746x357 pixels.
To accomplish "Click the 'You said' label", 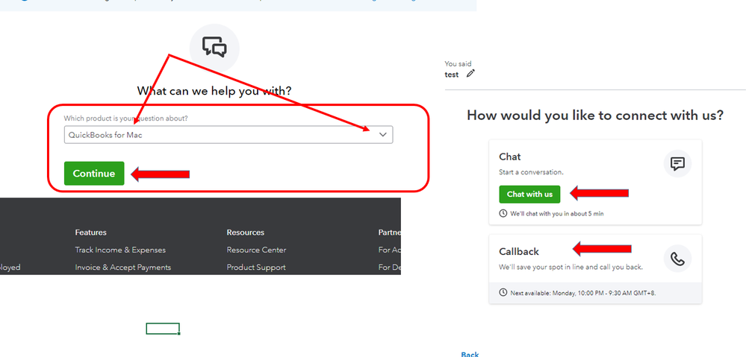I will click(x=459, y=63).
